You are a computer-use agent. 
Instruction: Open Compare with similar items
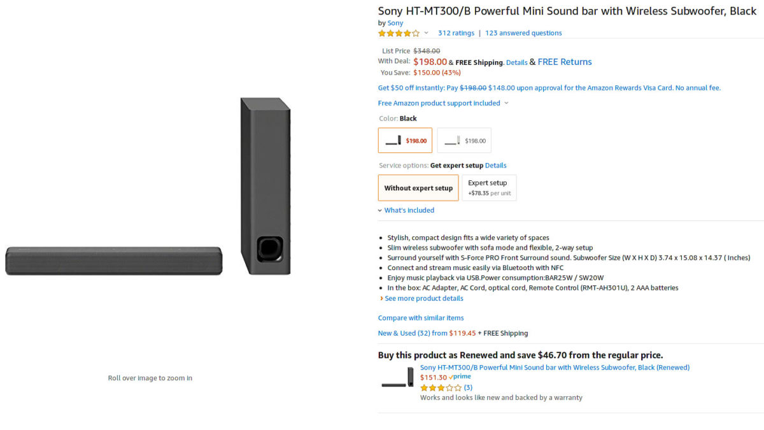click(421, 318)
